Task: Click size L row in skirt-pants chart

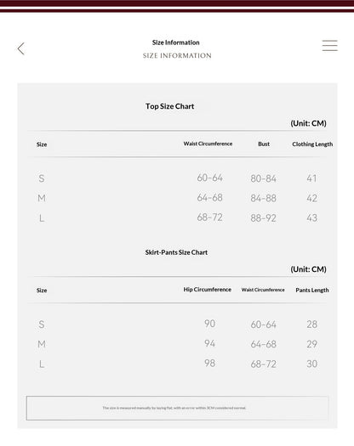Action: tap(177, 364)
